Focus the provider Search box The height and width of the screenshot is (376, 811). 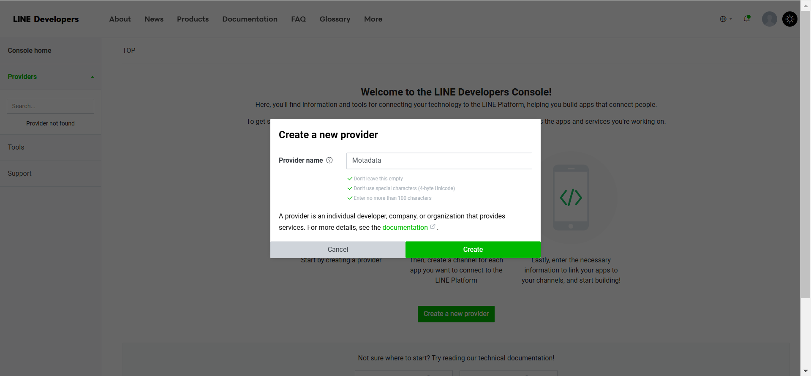[50, 106]
